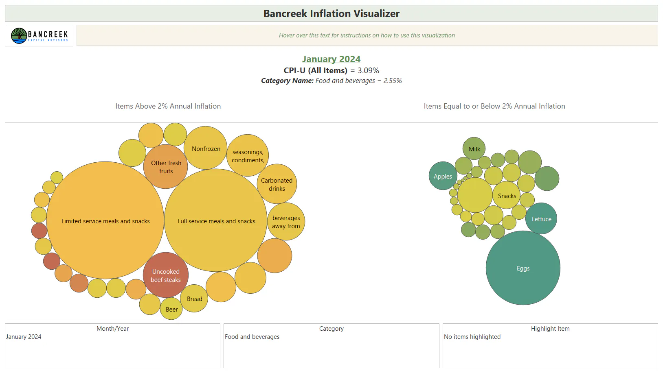Viewport: 663px width, 373px height.
Task: Click the January 2024 heading link
Action: pos(331,59)
